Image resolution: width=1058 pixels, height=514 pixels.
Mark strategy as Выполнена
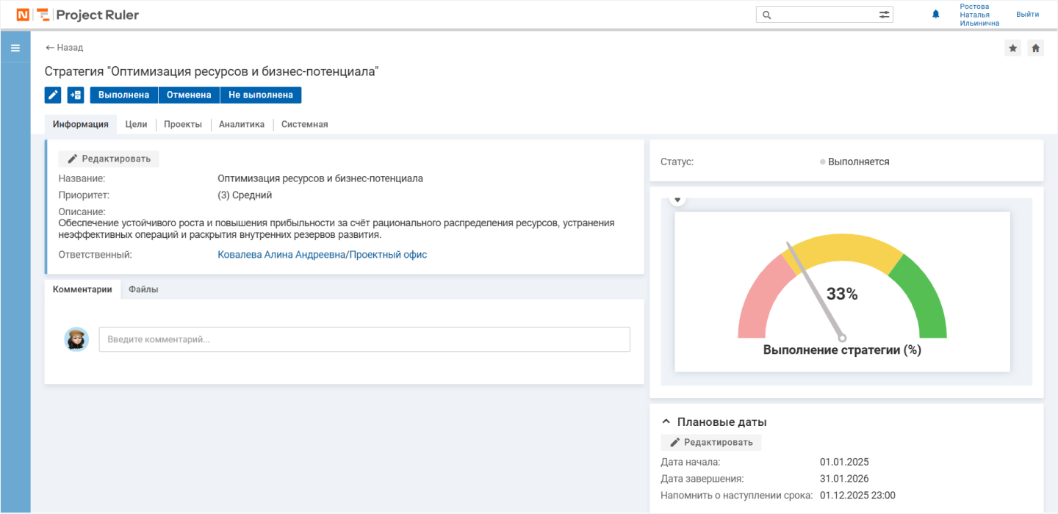tap(123, 95)
